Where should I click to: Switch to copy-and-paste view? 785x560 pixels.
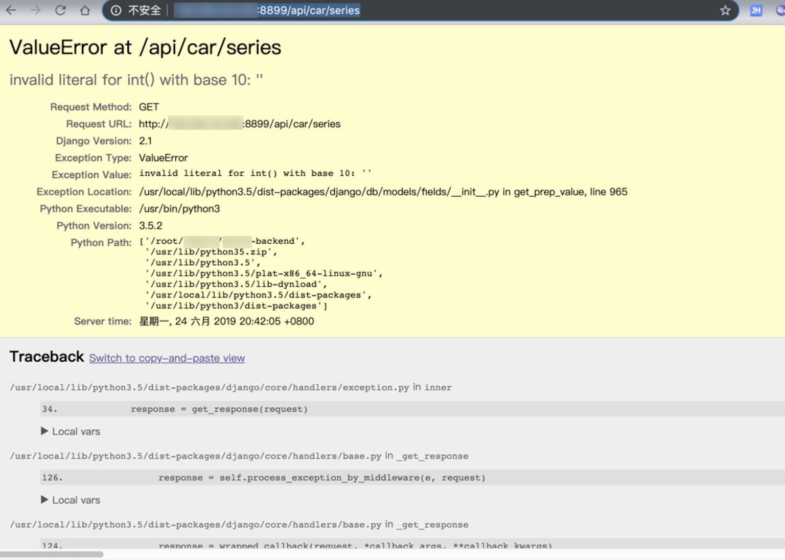pos(167,358)
